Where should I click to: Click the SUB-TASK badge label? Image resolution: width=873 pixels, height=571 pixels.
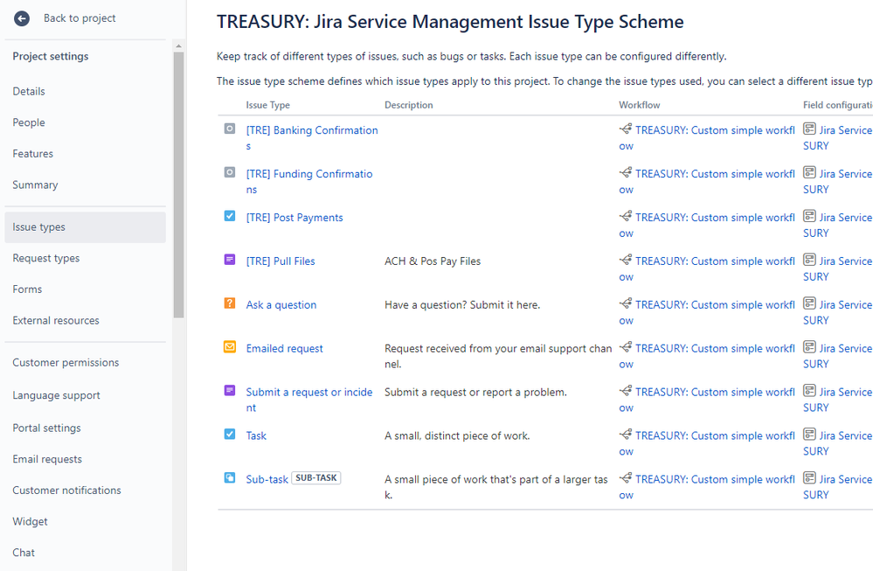316,478
